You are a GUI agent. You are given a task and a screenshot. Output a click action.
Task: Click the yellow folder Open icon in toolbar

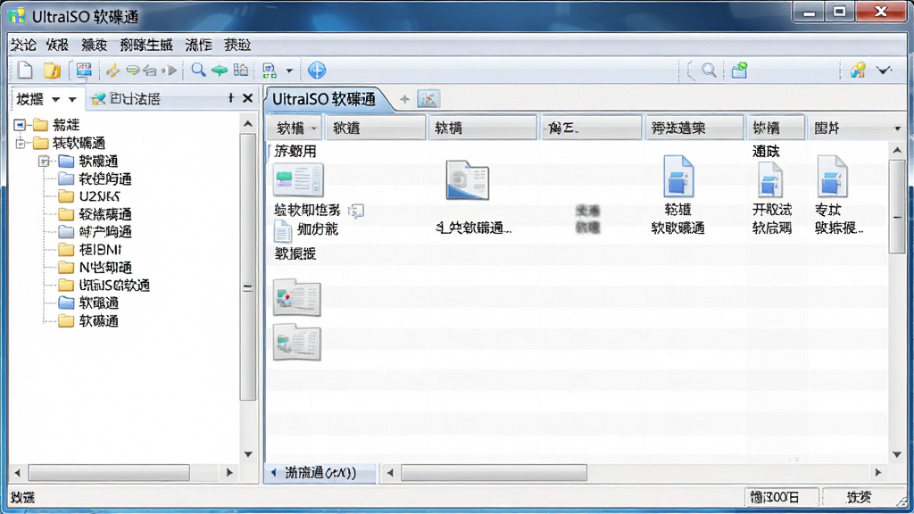pyautogui.click(x=52, y=70)
